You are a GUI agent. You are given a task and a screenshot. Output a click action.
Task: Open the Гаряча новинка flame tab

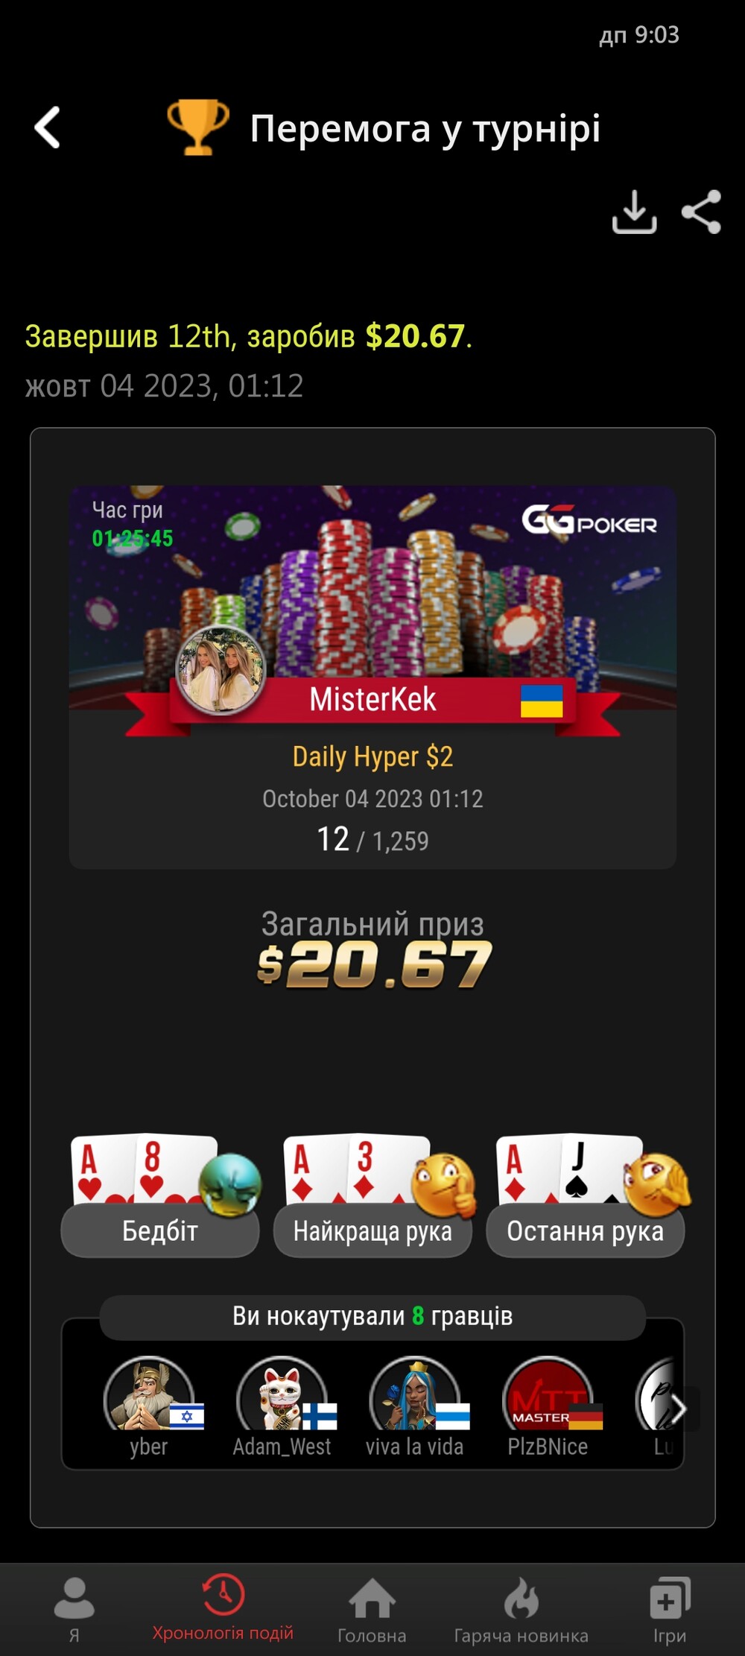coord(521,1609)
